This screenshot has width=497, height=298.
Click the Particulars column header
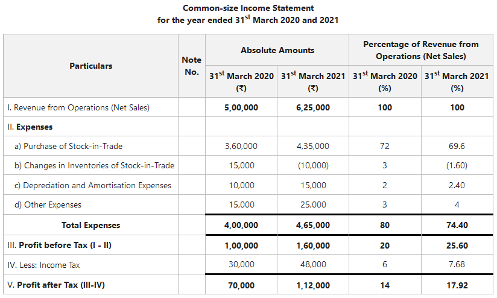[90, 66]
